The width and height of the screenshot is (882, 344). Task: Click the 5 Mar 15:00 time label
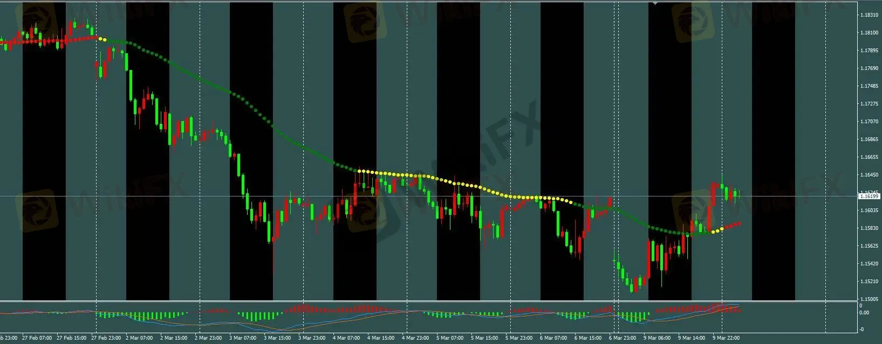tap(484, 338)
